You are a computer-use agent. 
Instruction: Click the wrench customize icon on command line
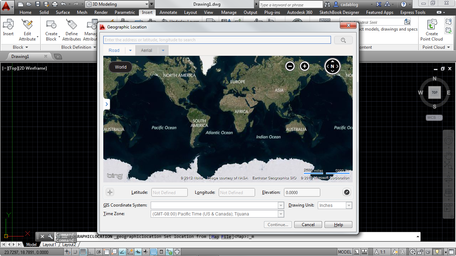tap(50, 236)
